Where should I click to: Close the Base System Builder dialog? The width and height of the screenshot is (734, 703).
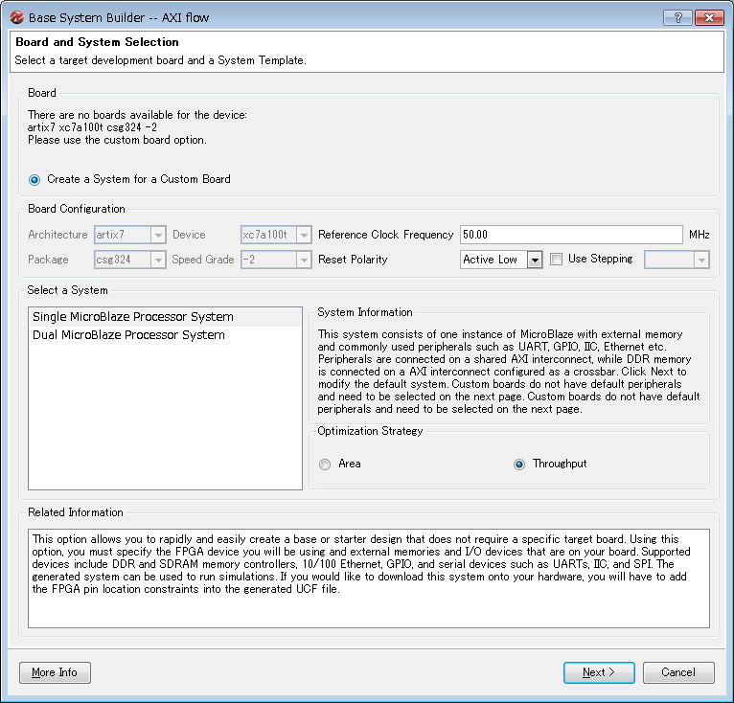[x=708, y=17]
